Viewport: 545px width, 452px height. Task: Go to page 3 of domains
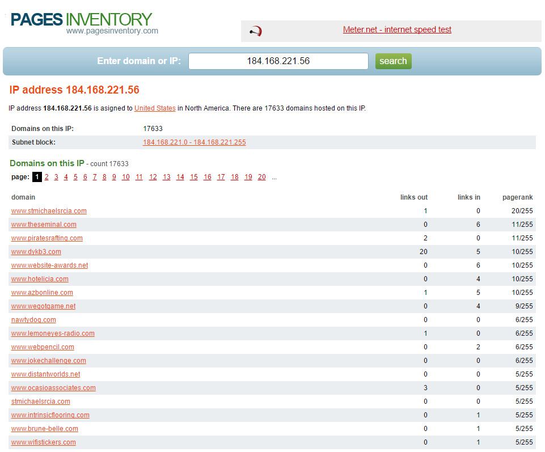[x=56, y=177]
